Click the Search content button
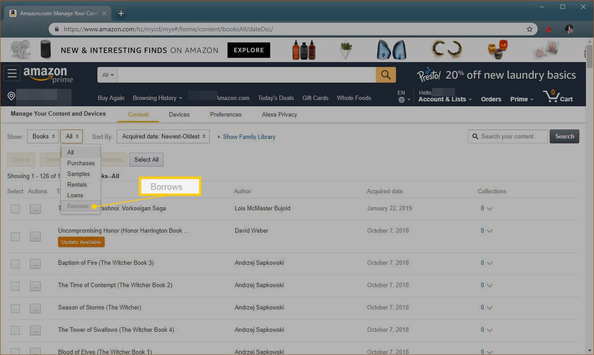 tap(565, 137)
